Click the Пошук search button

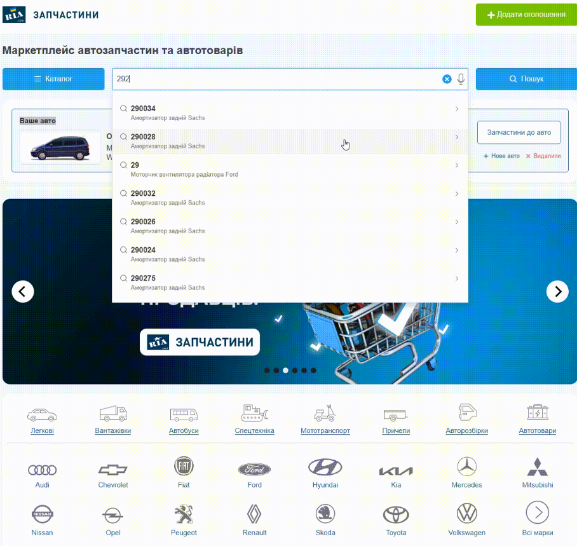pyautogui.click(x=526, y=79)
